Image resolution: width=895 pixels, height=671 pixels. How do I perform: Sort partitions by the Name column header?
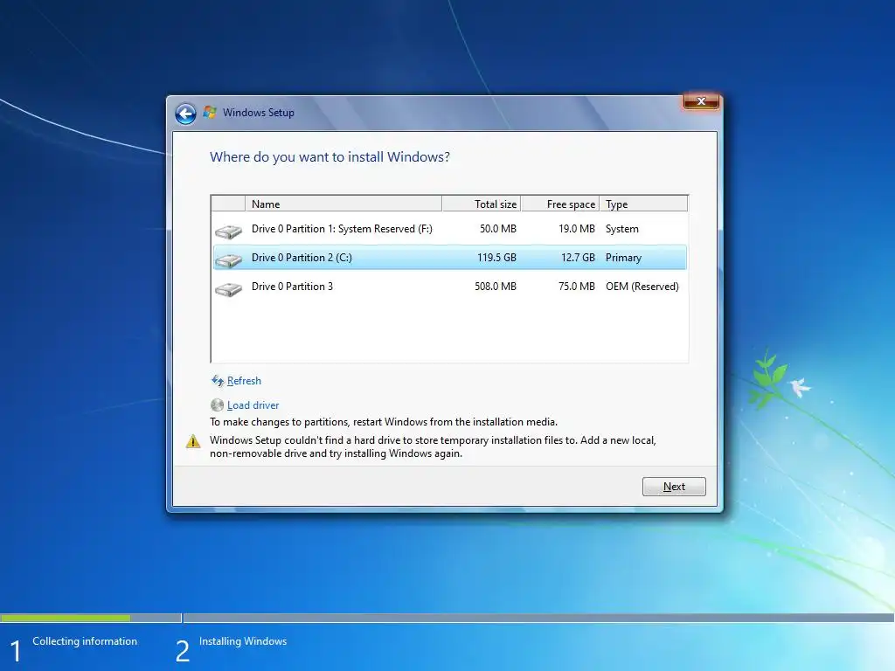(x=343, y=204)
